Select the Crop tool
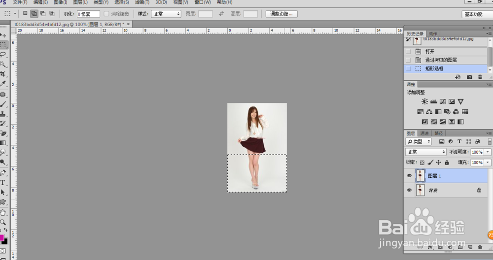 point(3,74)
